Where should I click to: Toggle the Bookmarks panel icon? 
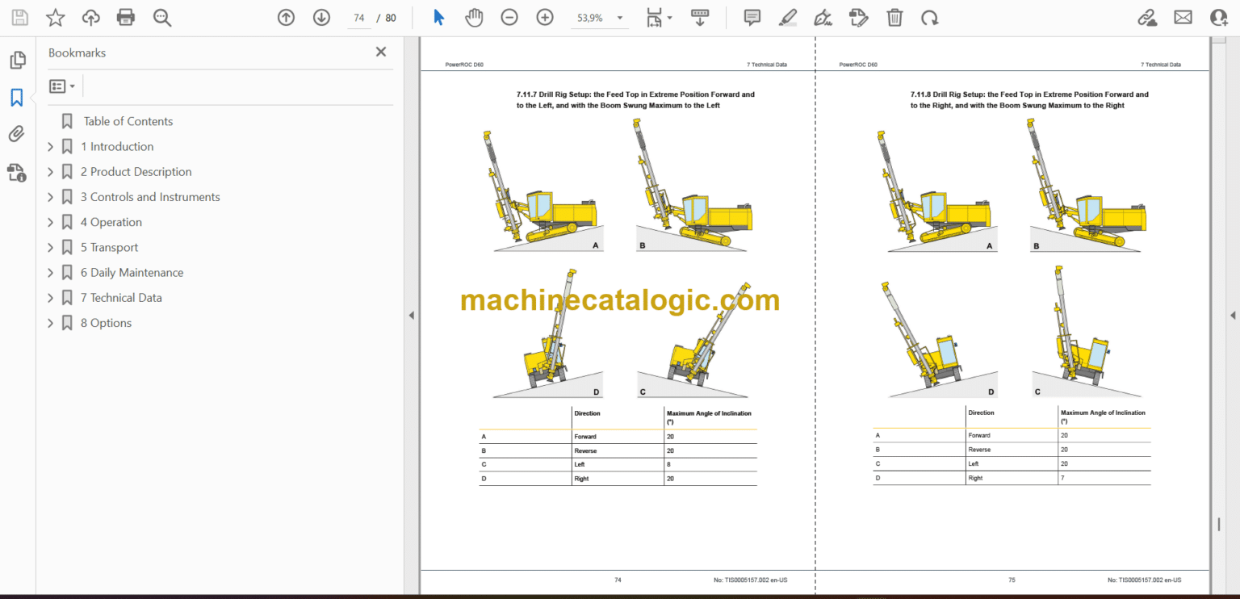point(17,98)
